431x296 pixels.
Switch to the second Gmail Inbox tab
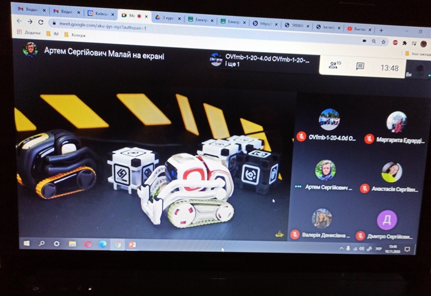[67, 12]
